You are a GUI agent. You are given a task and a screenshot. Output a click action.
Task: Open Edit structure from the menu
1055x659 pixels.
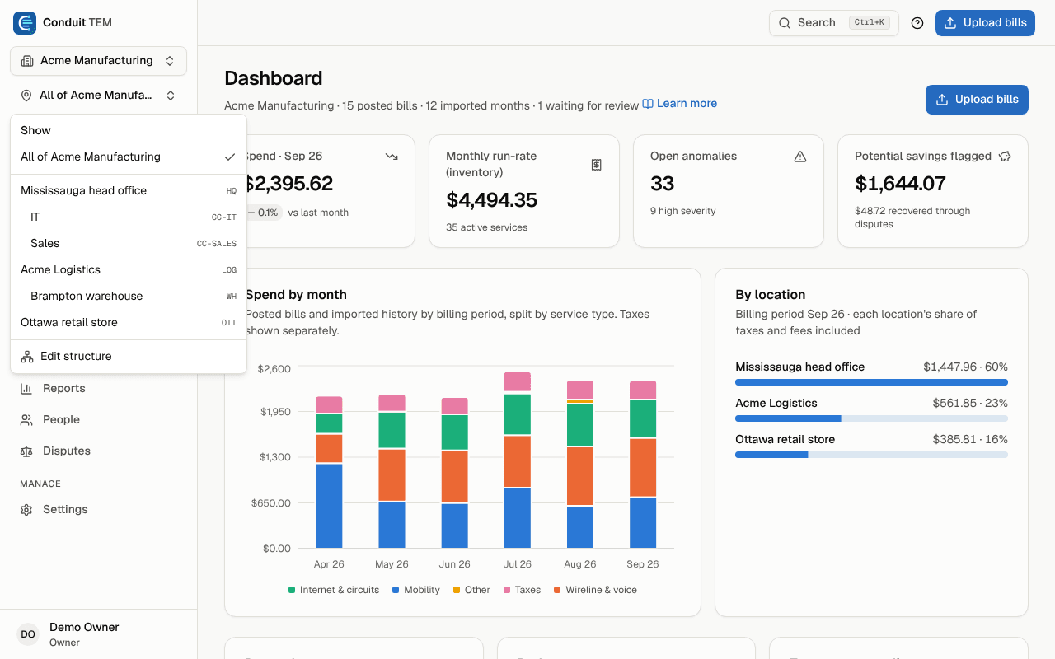click(x=129, y=357)
